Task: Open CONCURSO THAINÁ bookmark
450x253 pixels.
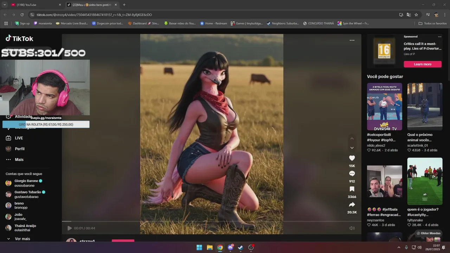Action: pyautogui.click(x=318, y=23)
